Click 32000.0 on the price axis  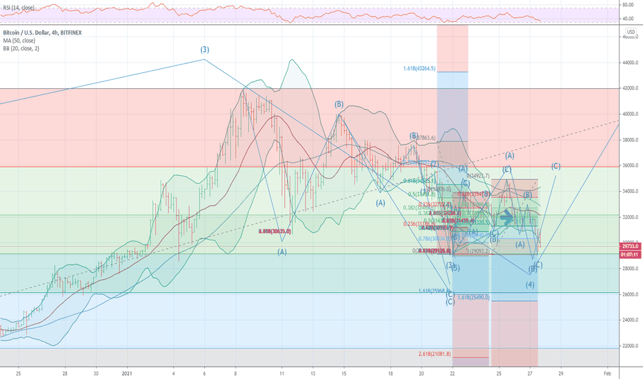point(631,217)
